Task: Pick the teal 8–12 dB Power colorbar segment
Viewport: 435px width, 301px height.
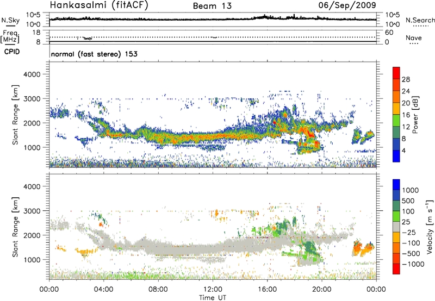Action: [396, 133]
